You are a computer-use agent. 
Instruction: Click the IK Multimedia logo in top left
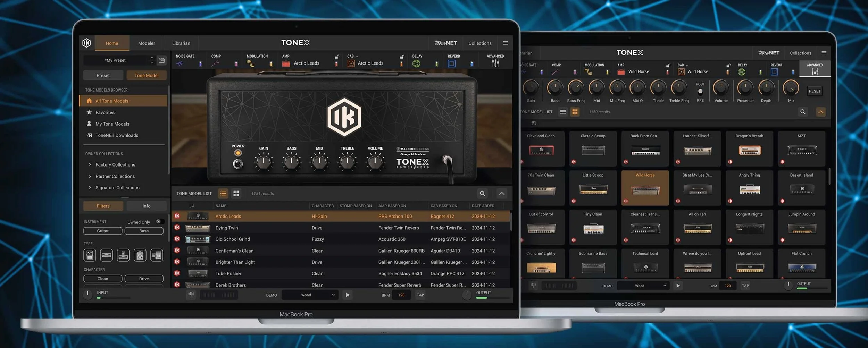(86, 43)
